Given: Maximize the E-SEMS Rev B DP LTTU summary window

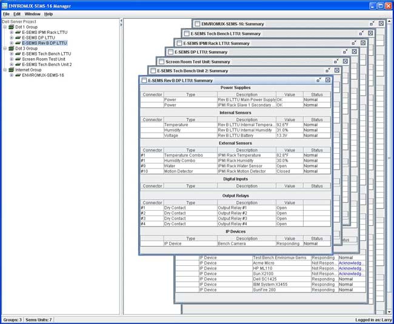Looking at the screenshot, I should click(319, 80).
